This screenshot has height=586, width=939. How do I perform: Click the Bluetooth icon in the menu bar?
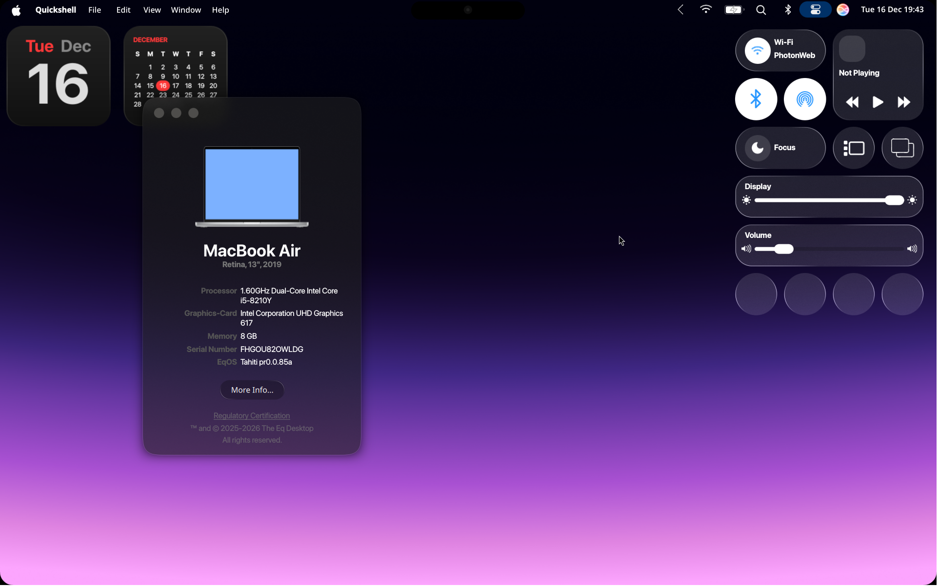pyautogui.click(x=788, y=10)
